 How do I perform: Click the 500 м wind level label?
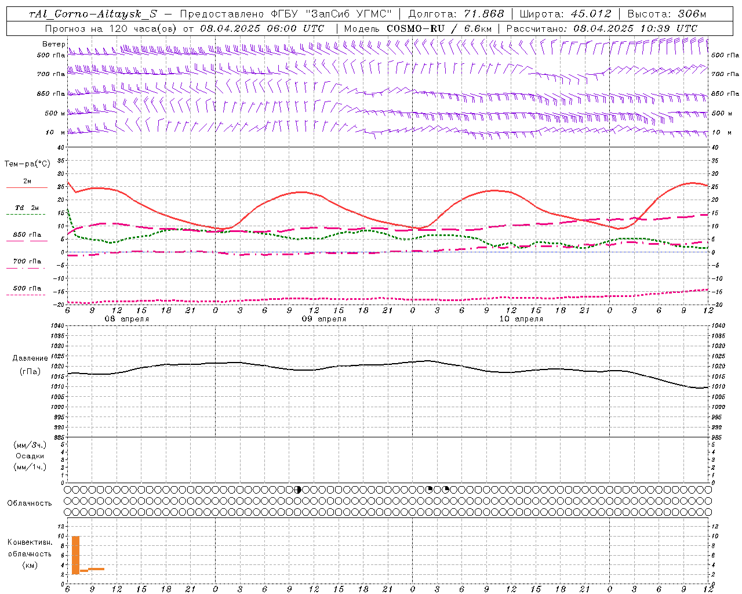point(55,113)
